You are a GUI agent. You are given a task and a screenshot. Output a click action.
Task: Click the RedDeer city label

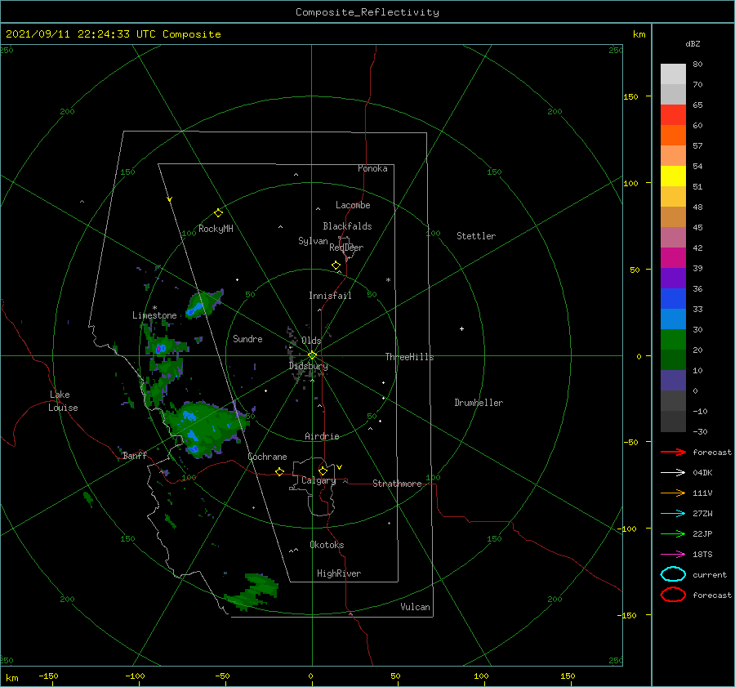(x=346, y=248)
